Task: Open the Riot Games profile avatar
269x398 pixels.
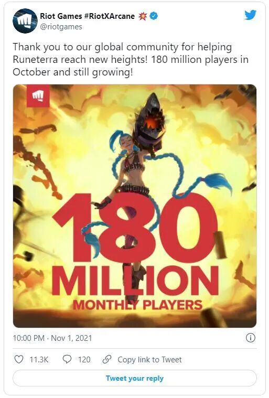Action: [x=25, y=21]
